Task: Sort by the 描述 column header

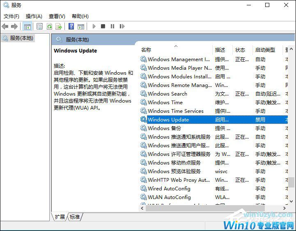Action: (223, 50)
